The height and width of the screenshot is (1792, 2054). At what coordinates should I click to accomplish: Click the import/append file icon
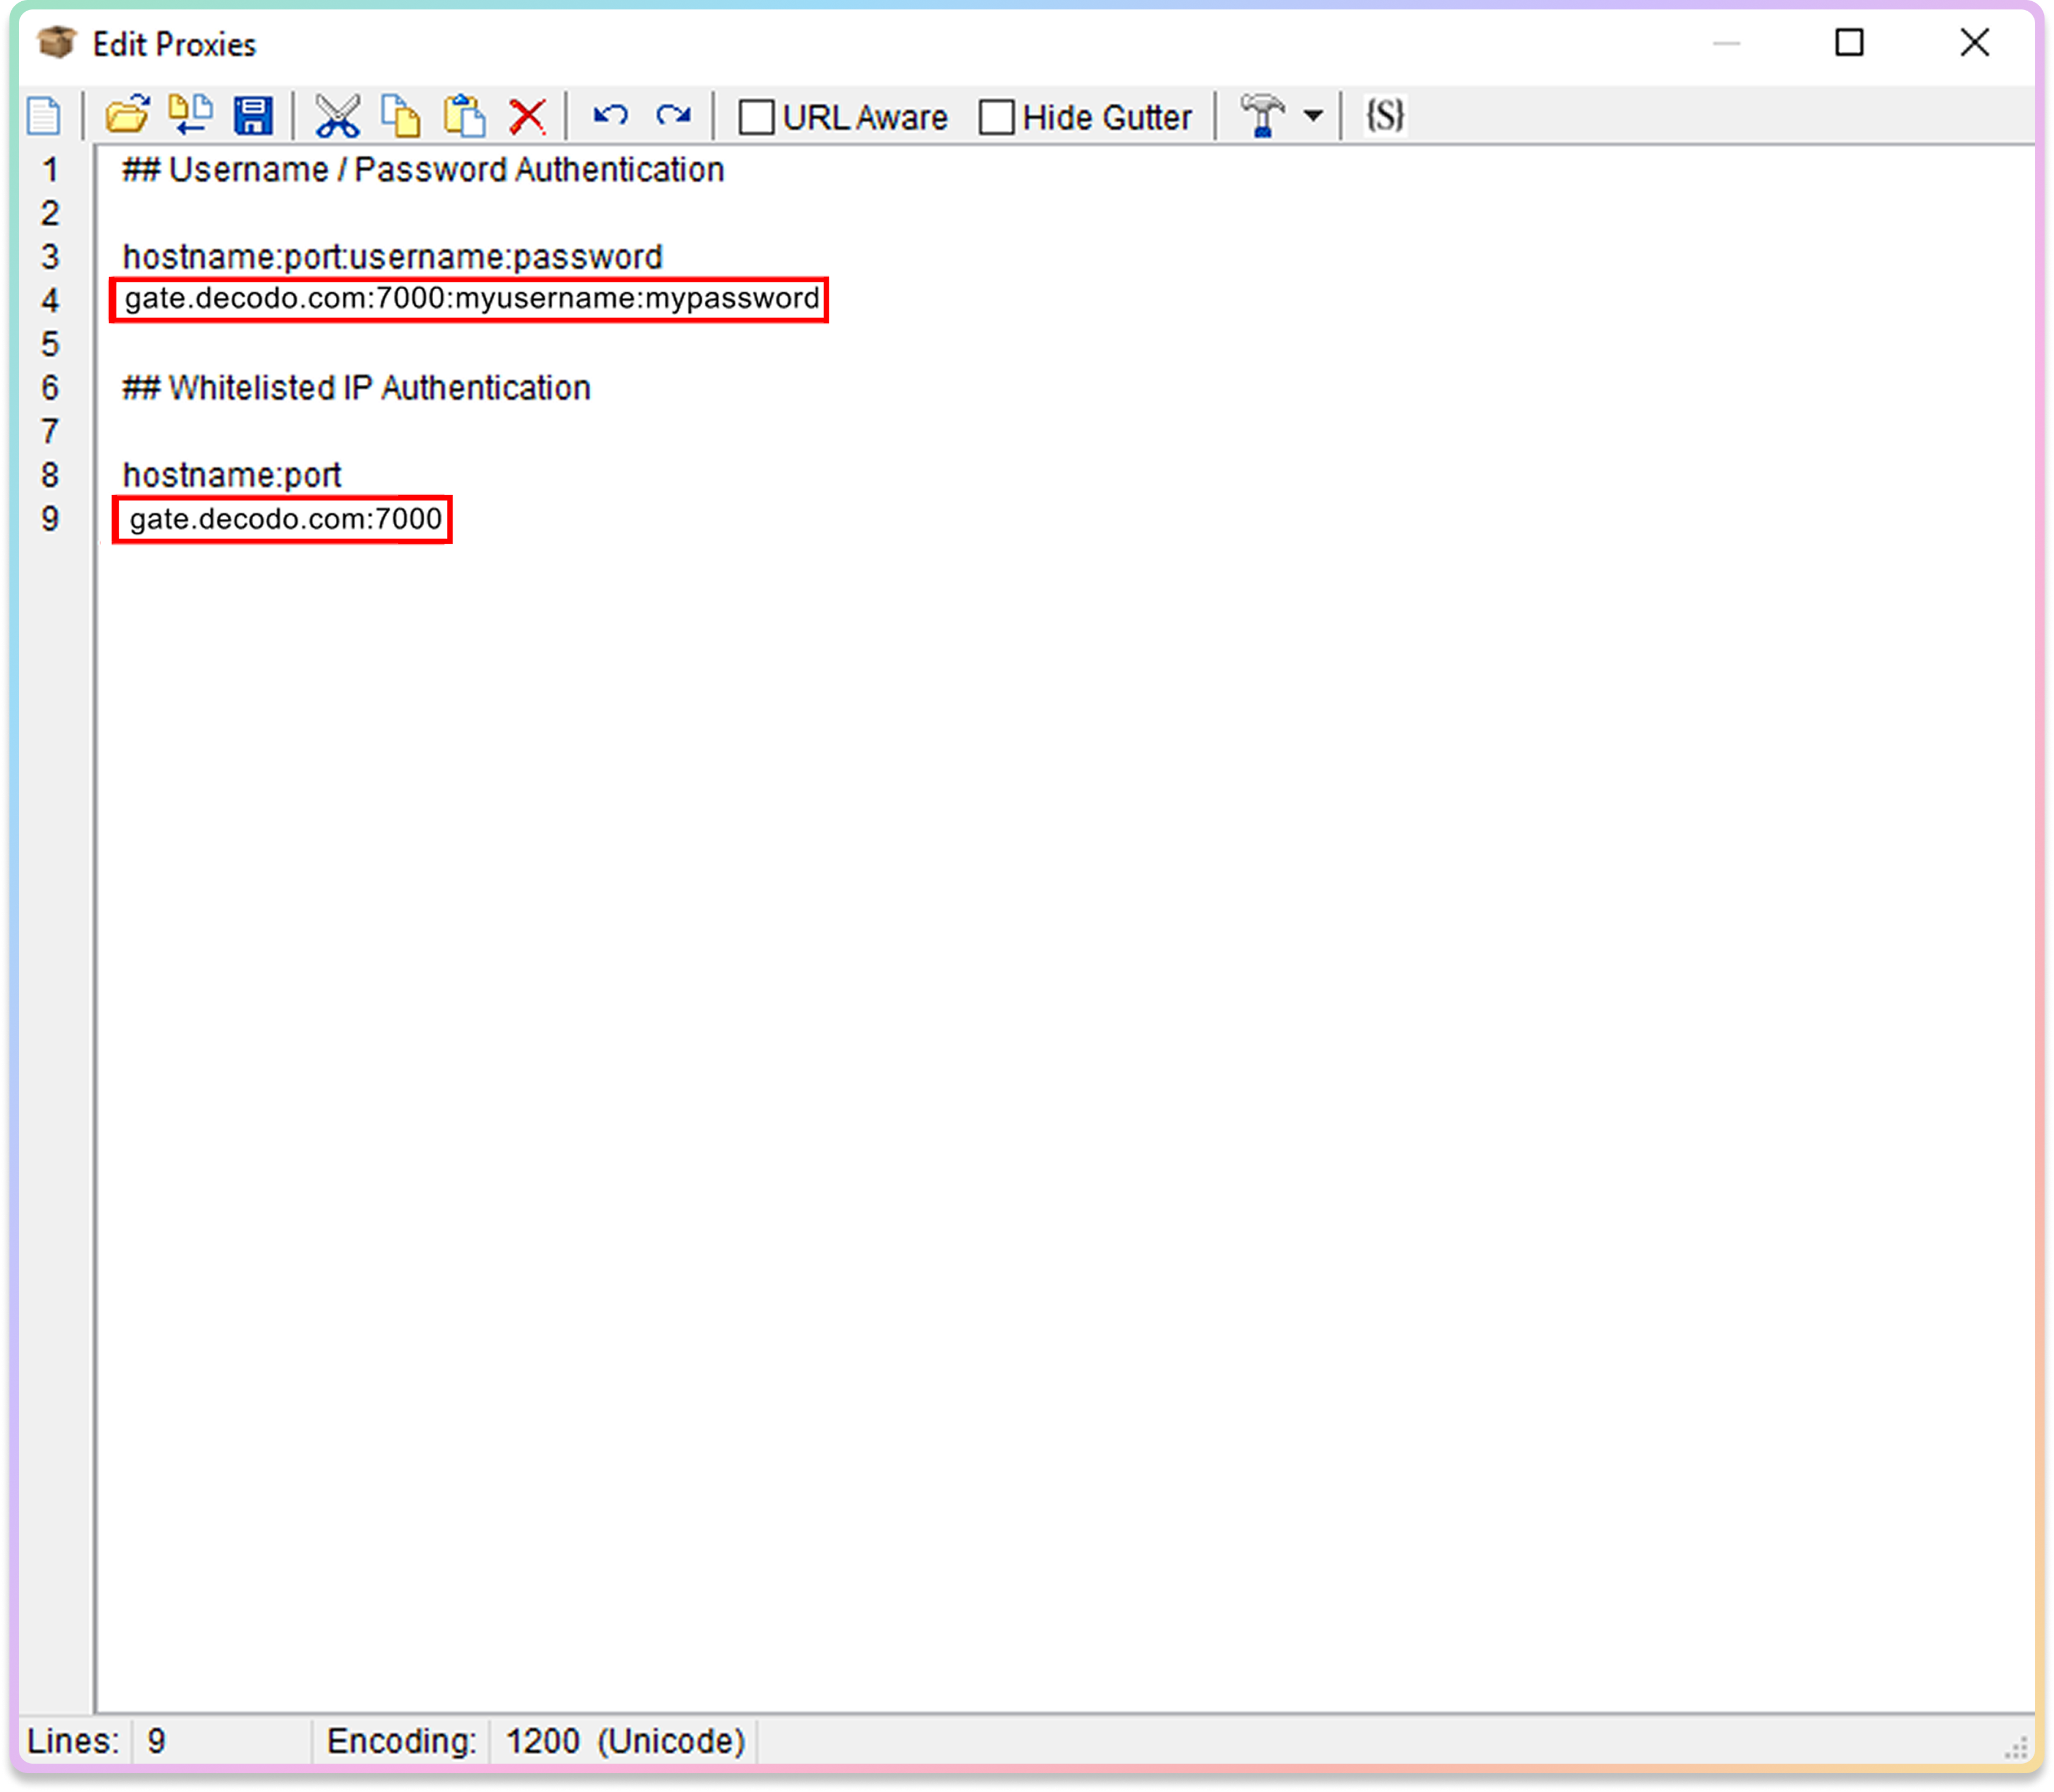pyautogui.click(x=190, y=116)
